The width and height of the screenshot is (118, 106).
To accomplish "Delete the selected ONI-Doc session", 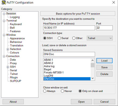I will pyautogui.click(x=104, y=74).
